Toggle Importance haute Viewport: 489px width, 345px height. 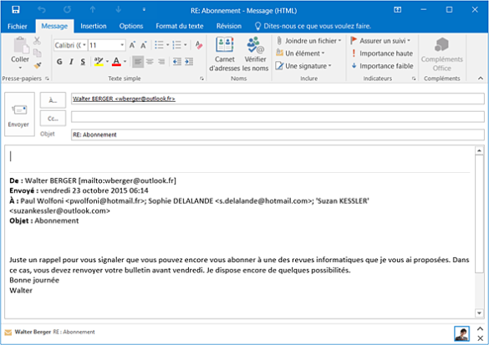pos(382,53)
